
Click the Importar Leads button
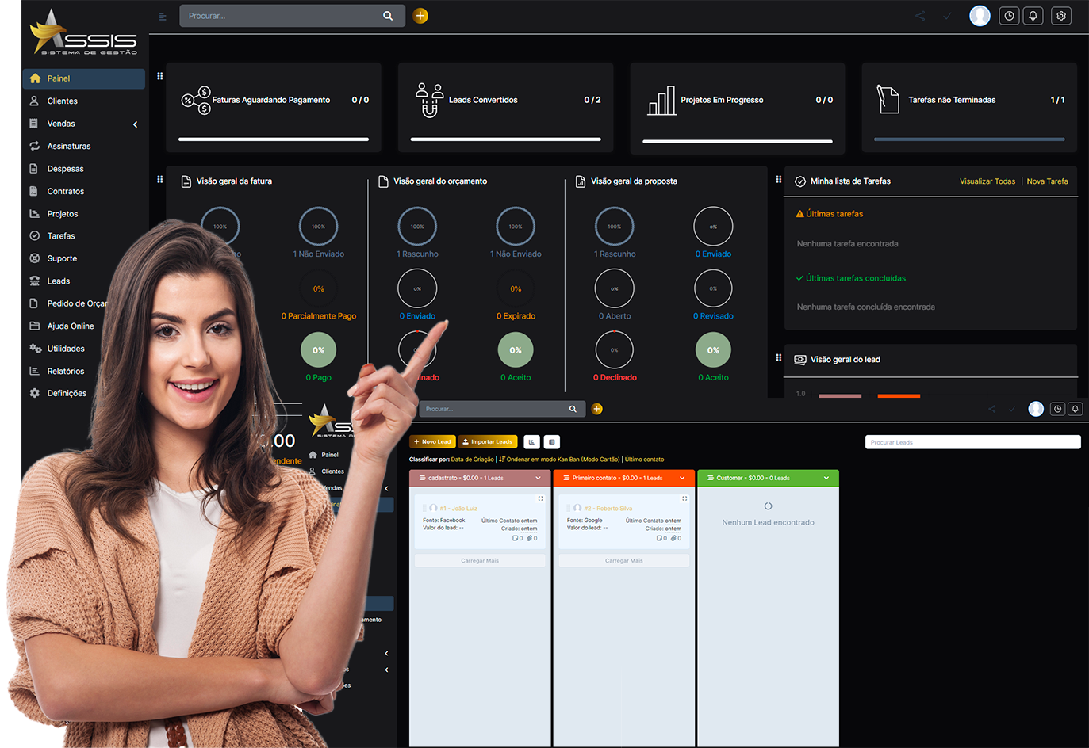pyautogui.click(x=488, y=442)
